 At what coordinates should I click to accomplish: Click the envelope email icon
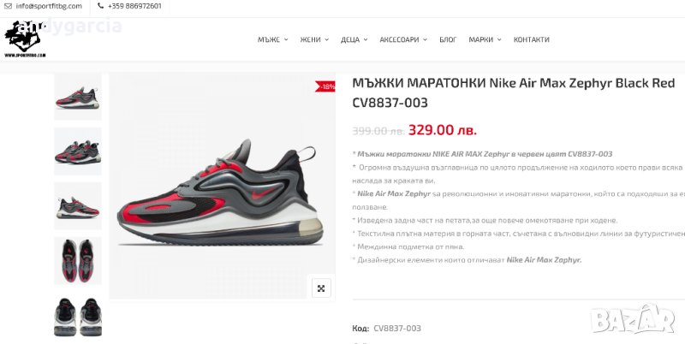[8, 6]
